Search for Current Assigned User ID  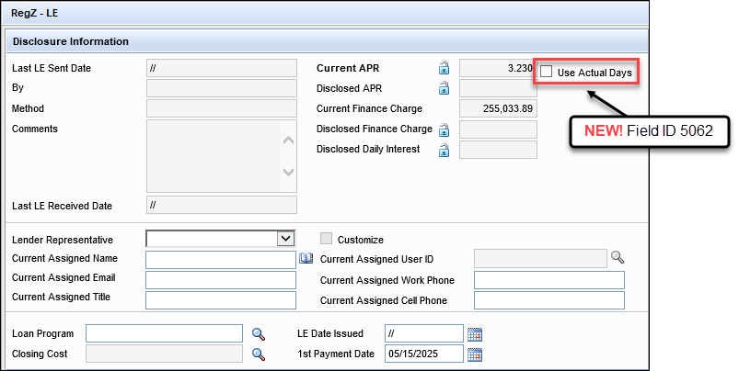tap(618, 257)
